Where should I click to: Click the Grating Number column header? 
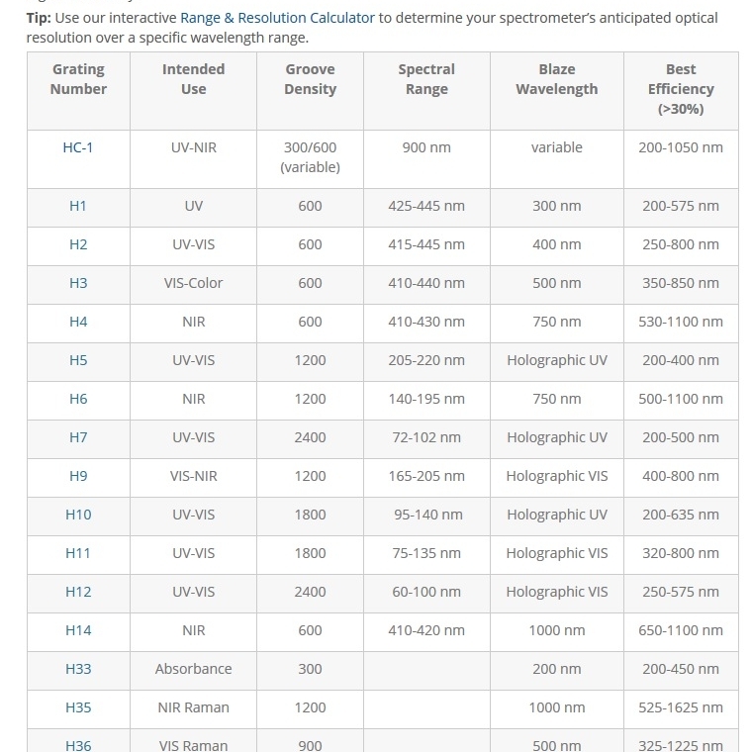tap(78, 79)
